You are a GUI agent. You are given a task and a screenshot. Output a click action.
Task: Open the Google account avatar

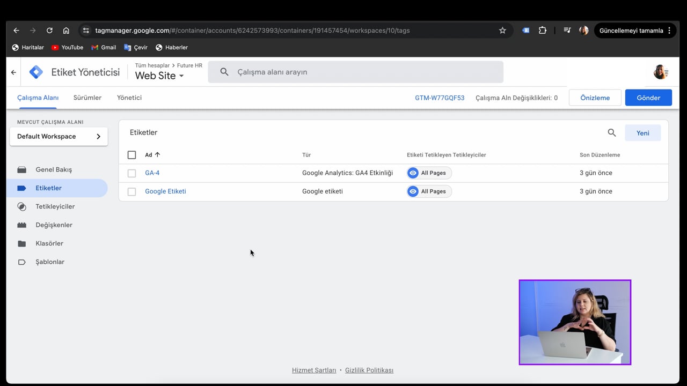(x=660, y=72)
